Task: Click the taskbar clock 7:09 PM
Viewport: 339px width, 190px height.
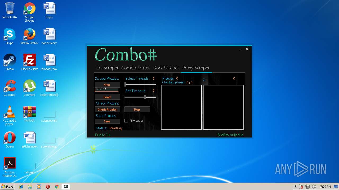Action: pyautogui.click(x=325, y=187)
